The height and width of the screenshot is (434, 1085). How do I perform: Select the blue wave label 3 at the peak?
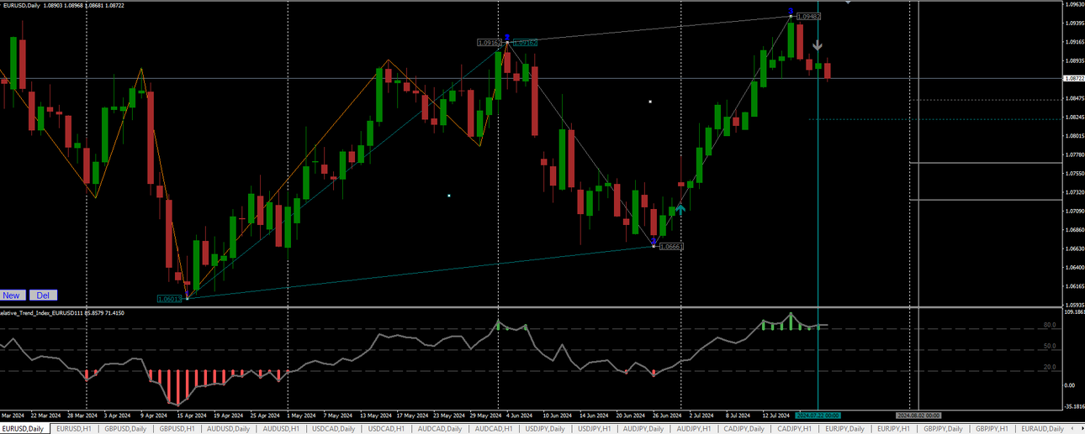tap(790, 11)
